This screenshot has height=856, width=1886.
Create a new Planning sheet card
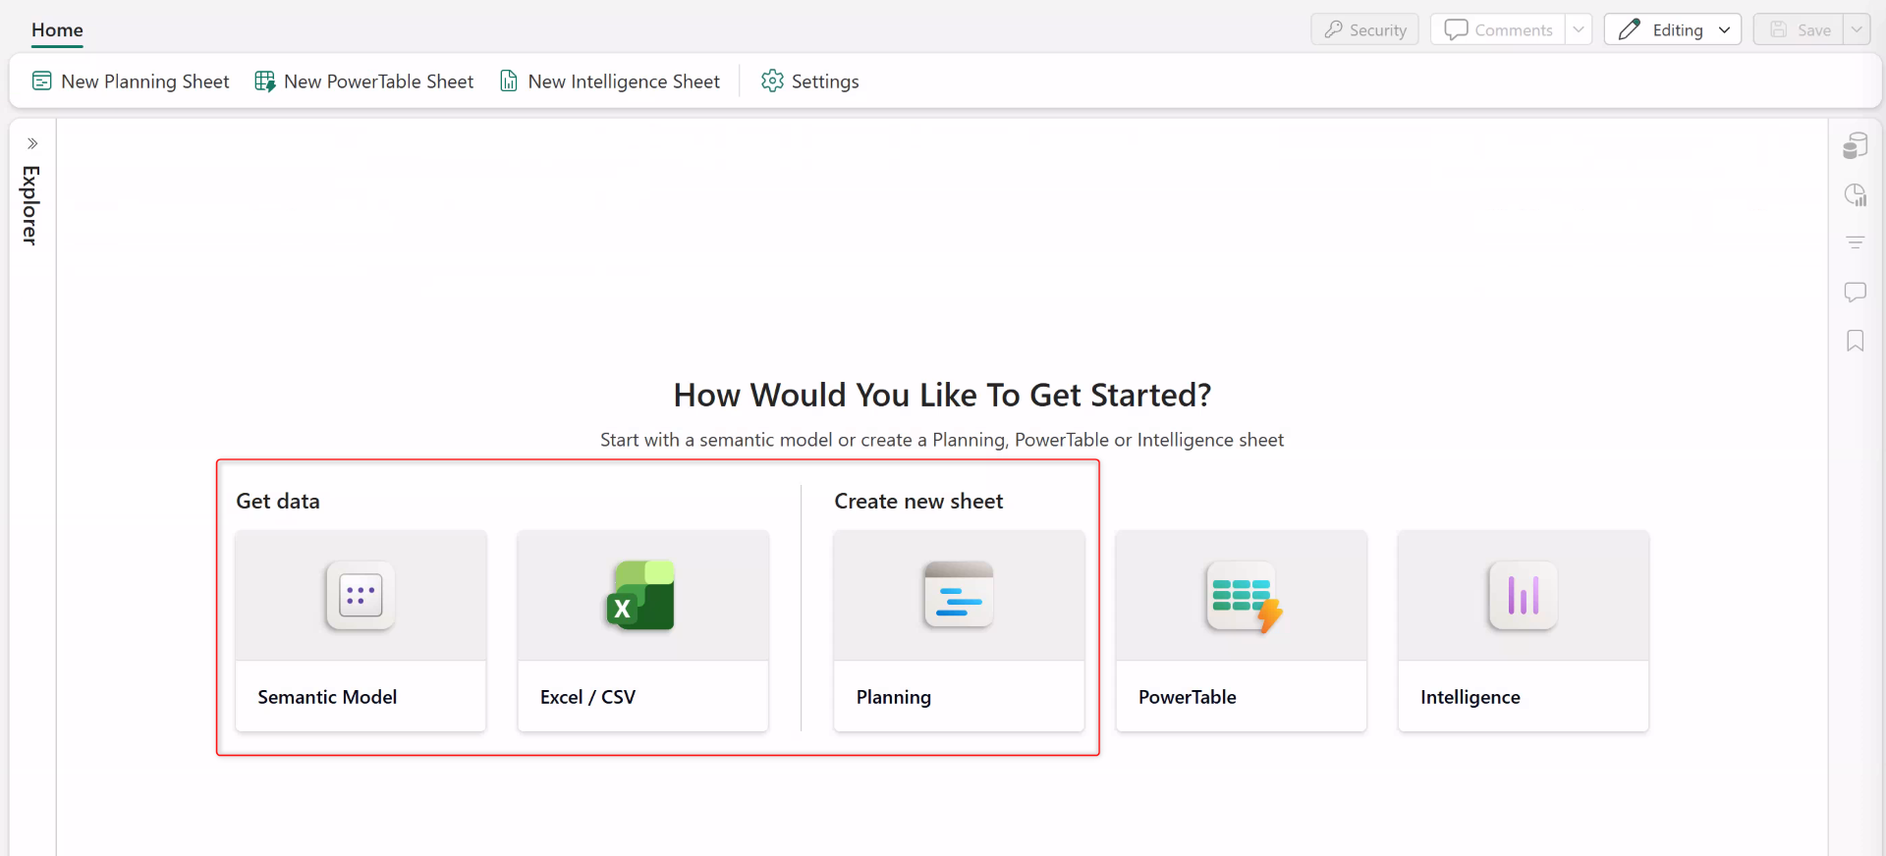pyautogui.click(x=959, y=631)
